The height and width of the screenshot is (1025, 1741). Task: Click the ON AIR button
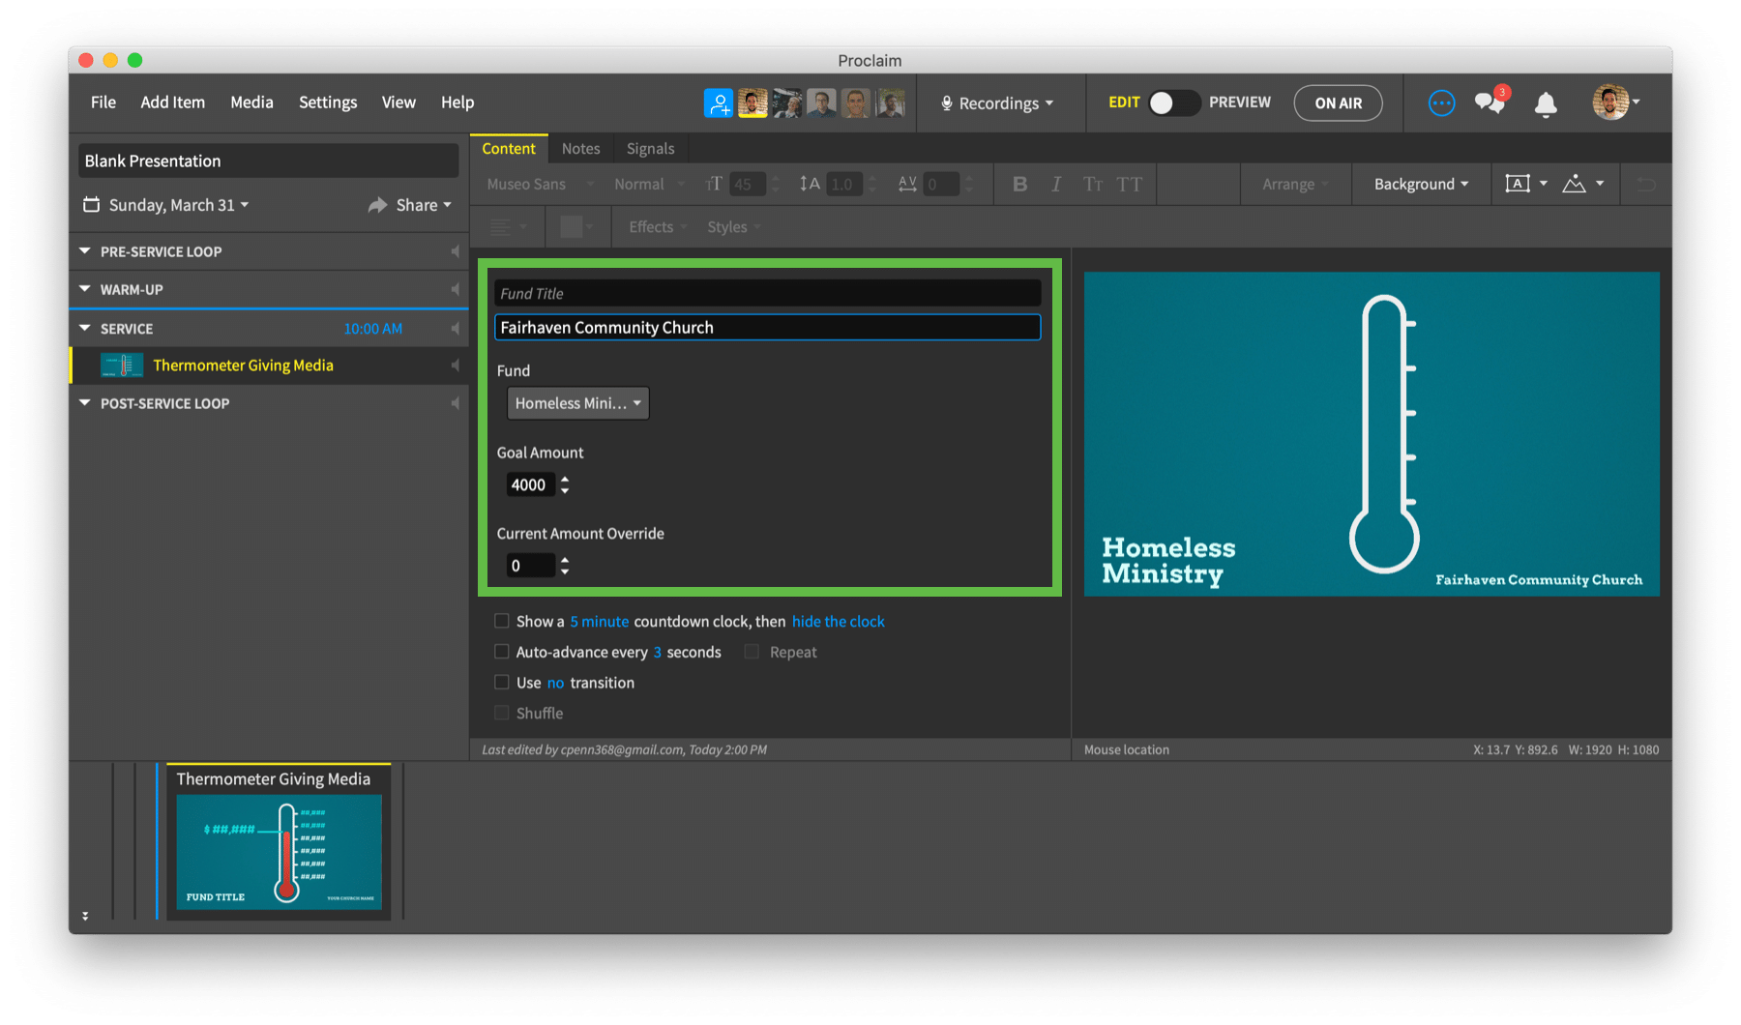coord(1338,102)
